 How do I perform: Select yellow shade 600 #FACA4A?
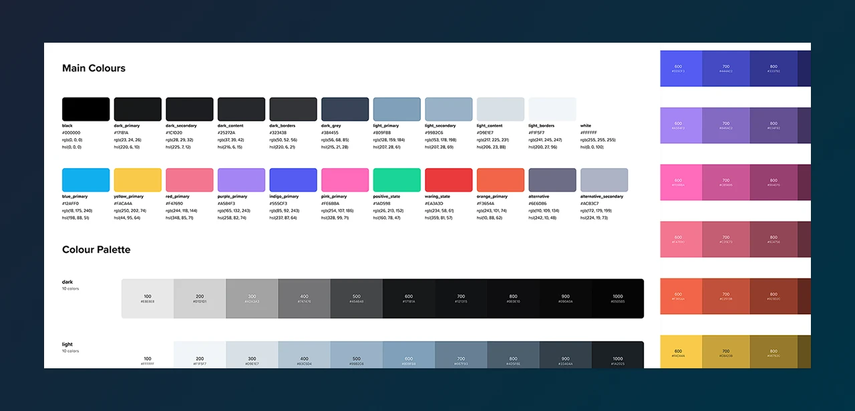click(x=681, y=352)
